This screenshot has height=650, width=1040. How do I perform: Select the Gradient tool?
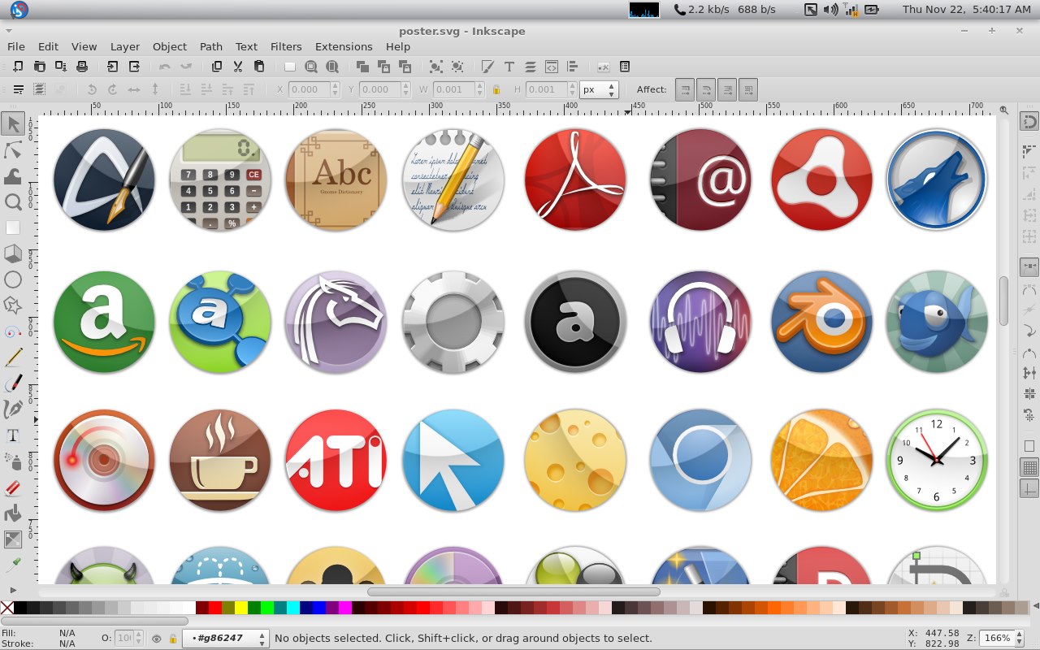[13, 539]
